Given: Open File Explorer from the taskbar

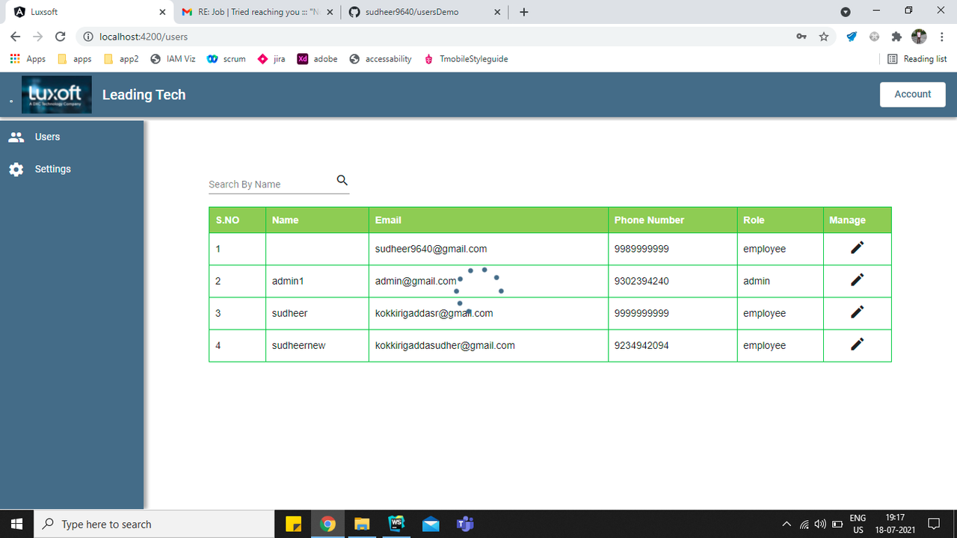Looking at the screenshot, I should pyautogui.click(x=362, y=524).
